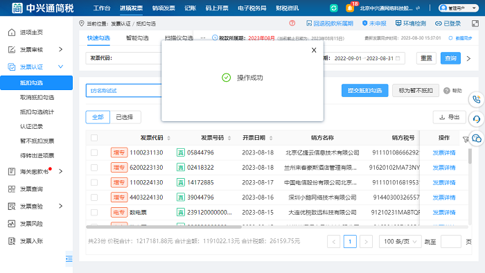The image size is (485, 273).
Task: Switch to 销项发票 top menu
Action: 164,8
